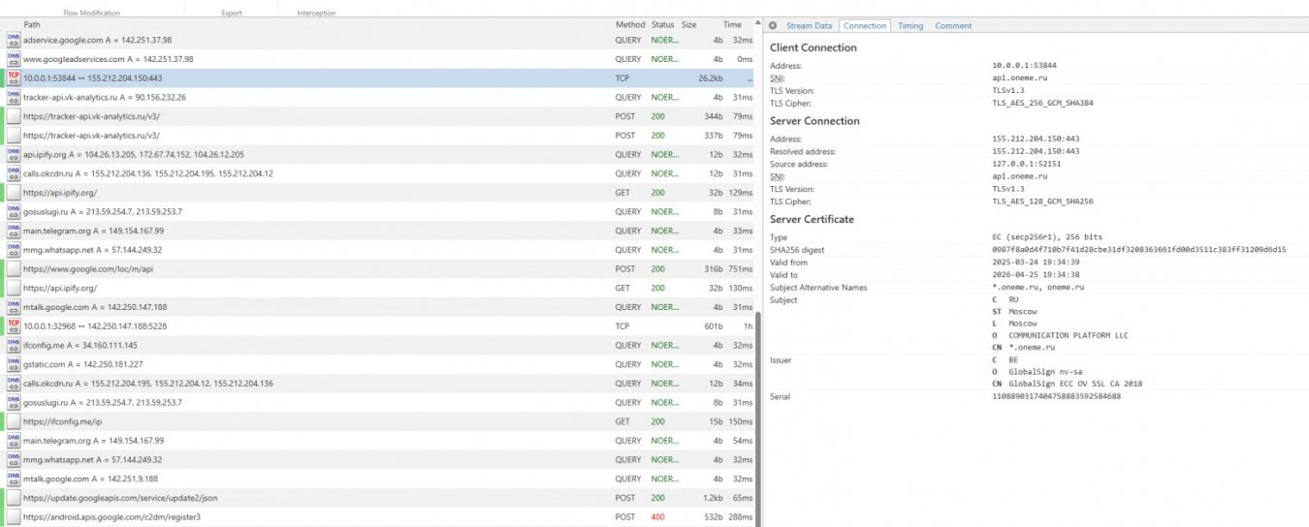1309x527 pixels.
Task: Click TCP icon for 142.250.147.188:5228 flow
Action: pyautogui.click(x=14, y=325)
